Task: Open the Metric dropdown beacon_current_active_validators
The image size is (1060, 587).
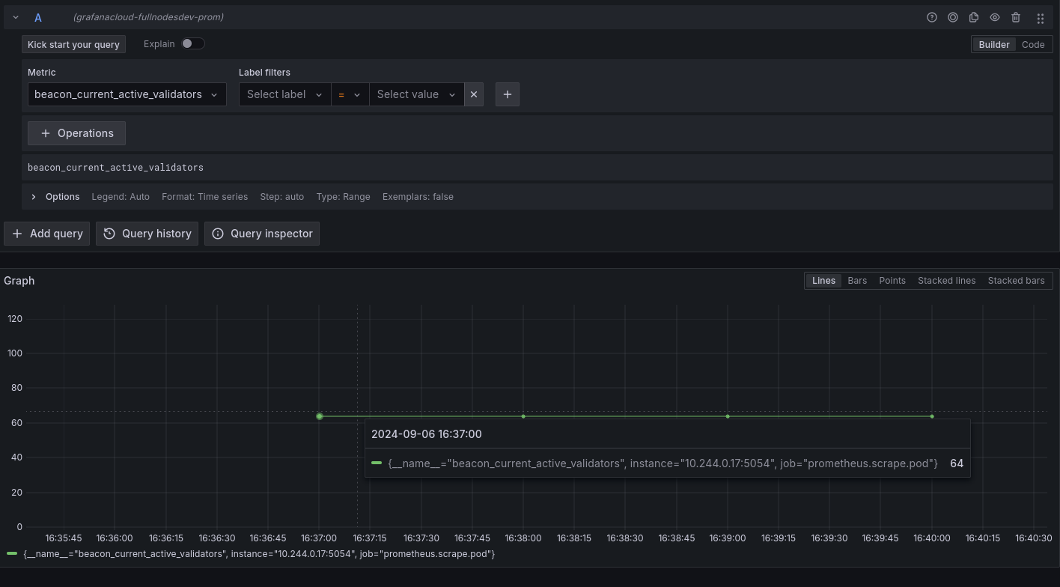Action: (127, 94)
